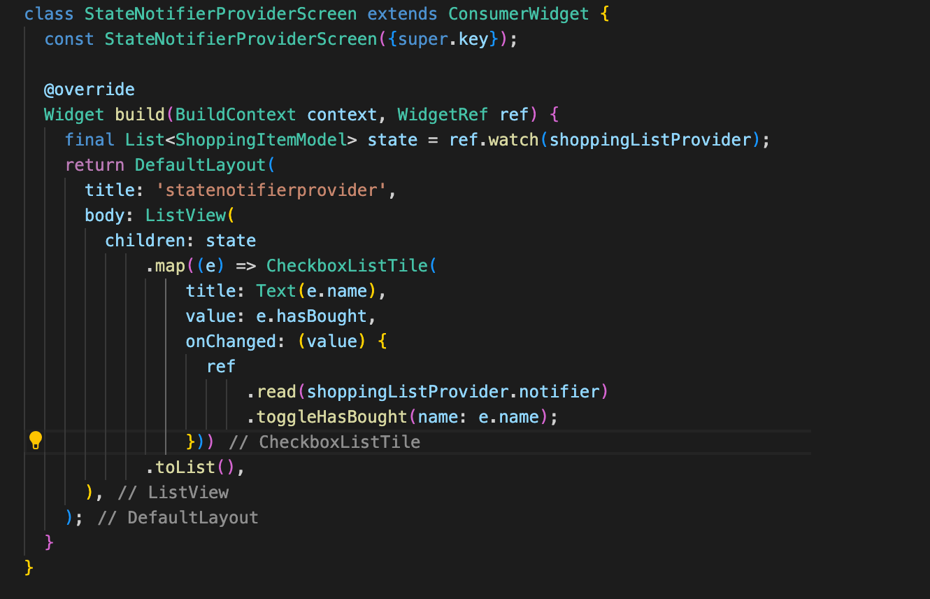Viewport: 930px width, 599px height.
Task: Click 'shoppingListProvider' inside ref.watch
Action: tap(650, 140)
